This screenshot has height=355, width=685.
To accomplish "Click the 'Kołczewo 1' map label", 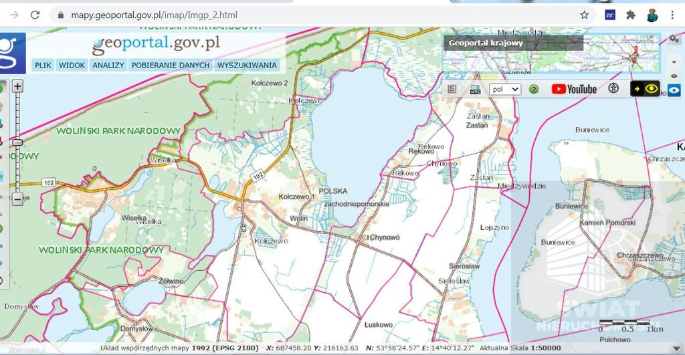I will [x=296, y=197].
